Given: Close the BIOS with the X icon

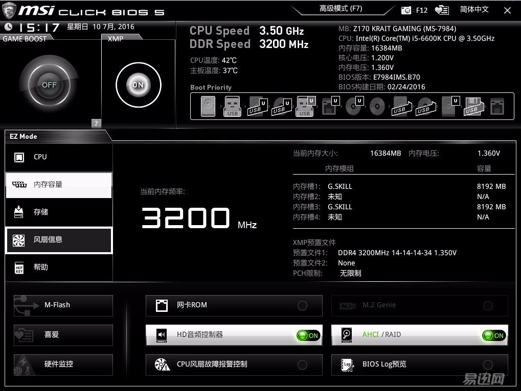Looking at the screenshot, I should (507, 10).
